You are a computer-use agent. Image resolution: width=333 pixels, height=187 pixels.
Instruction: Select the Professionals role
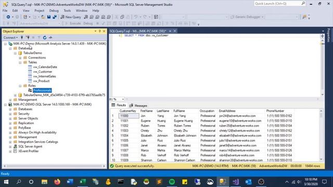click(x=42, y=90)
